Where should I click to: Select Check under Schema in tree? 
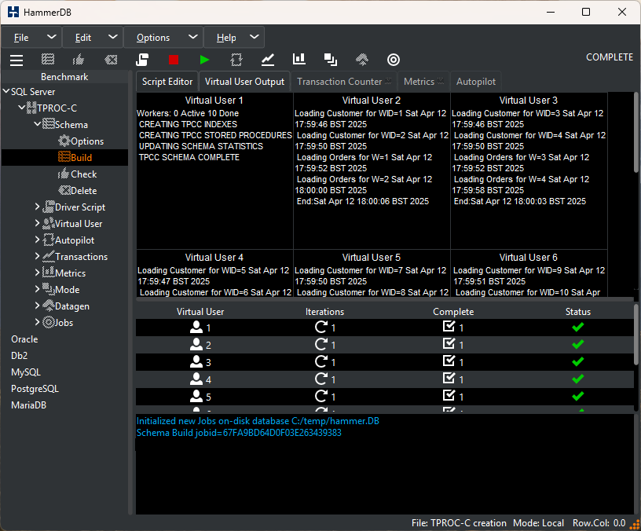point(84,174)
